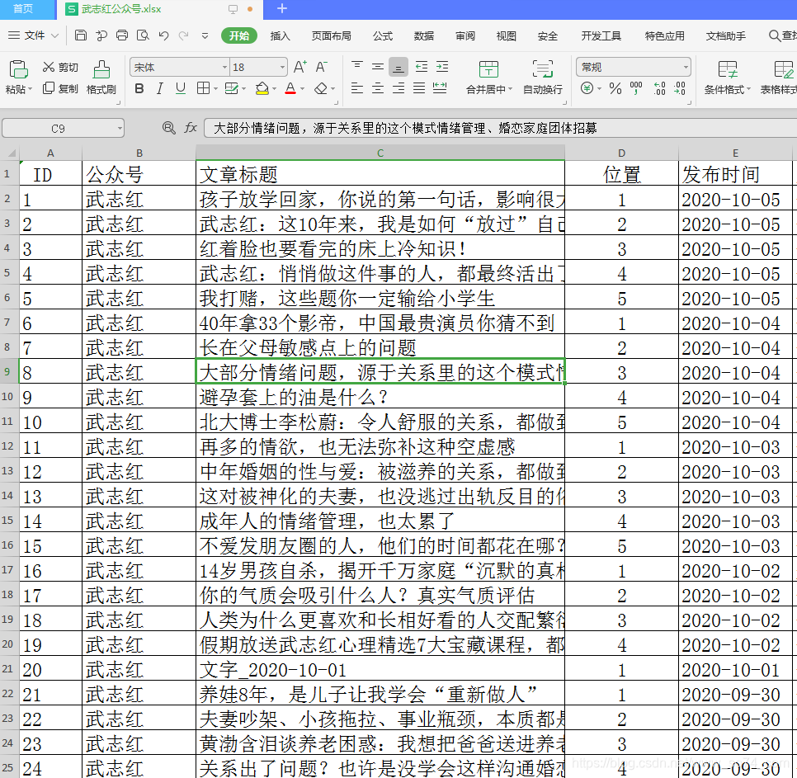Switch to 公式 ribbon tab
This screenshot has width=797, height=778.
click(383, 36)
